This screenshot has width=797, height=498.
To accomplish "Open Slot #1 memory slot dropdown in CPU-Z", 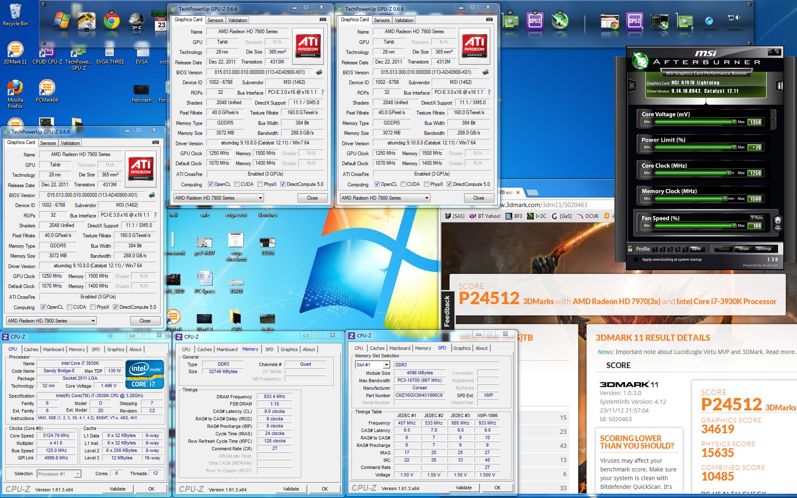I will point(372,365).
